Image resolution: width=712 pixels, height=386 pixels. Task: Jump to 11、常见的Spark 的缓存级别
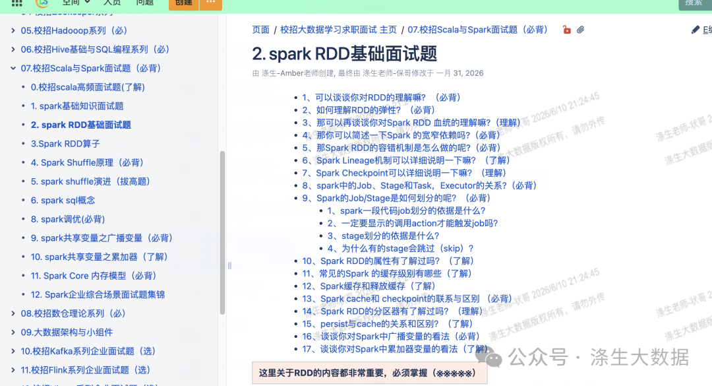coord(387,274)
